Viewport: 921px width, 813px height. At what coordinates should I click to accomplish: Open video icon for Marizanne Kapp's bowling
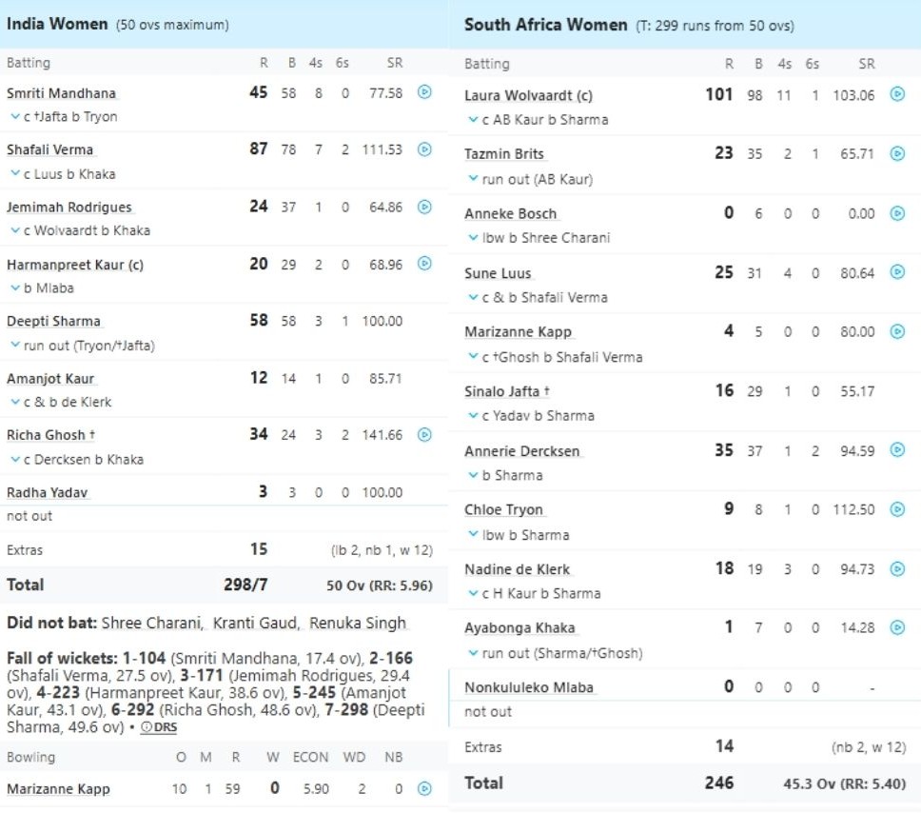[425, 788]
